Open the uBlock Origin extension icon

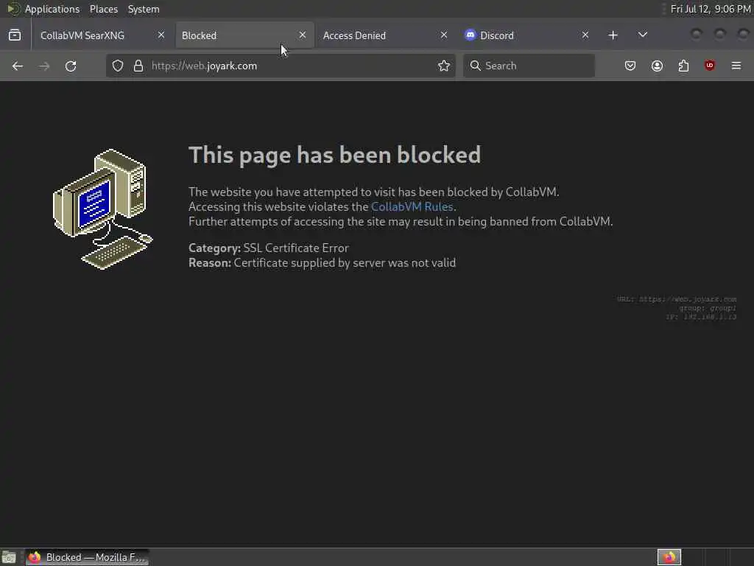point(710,66)
